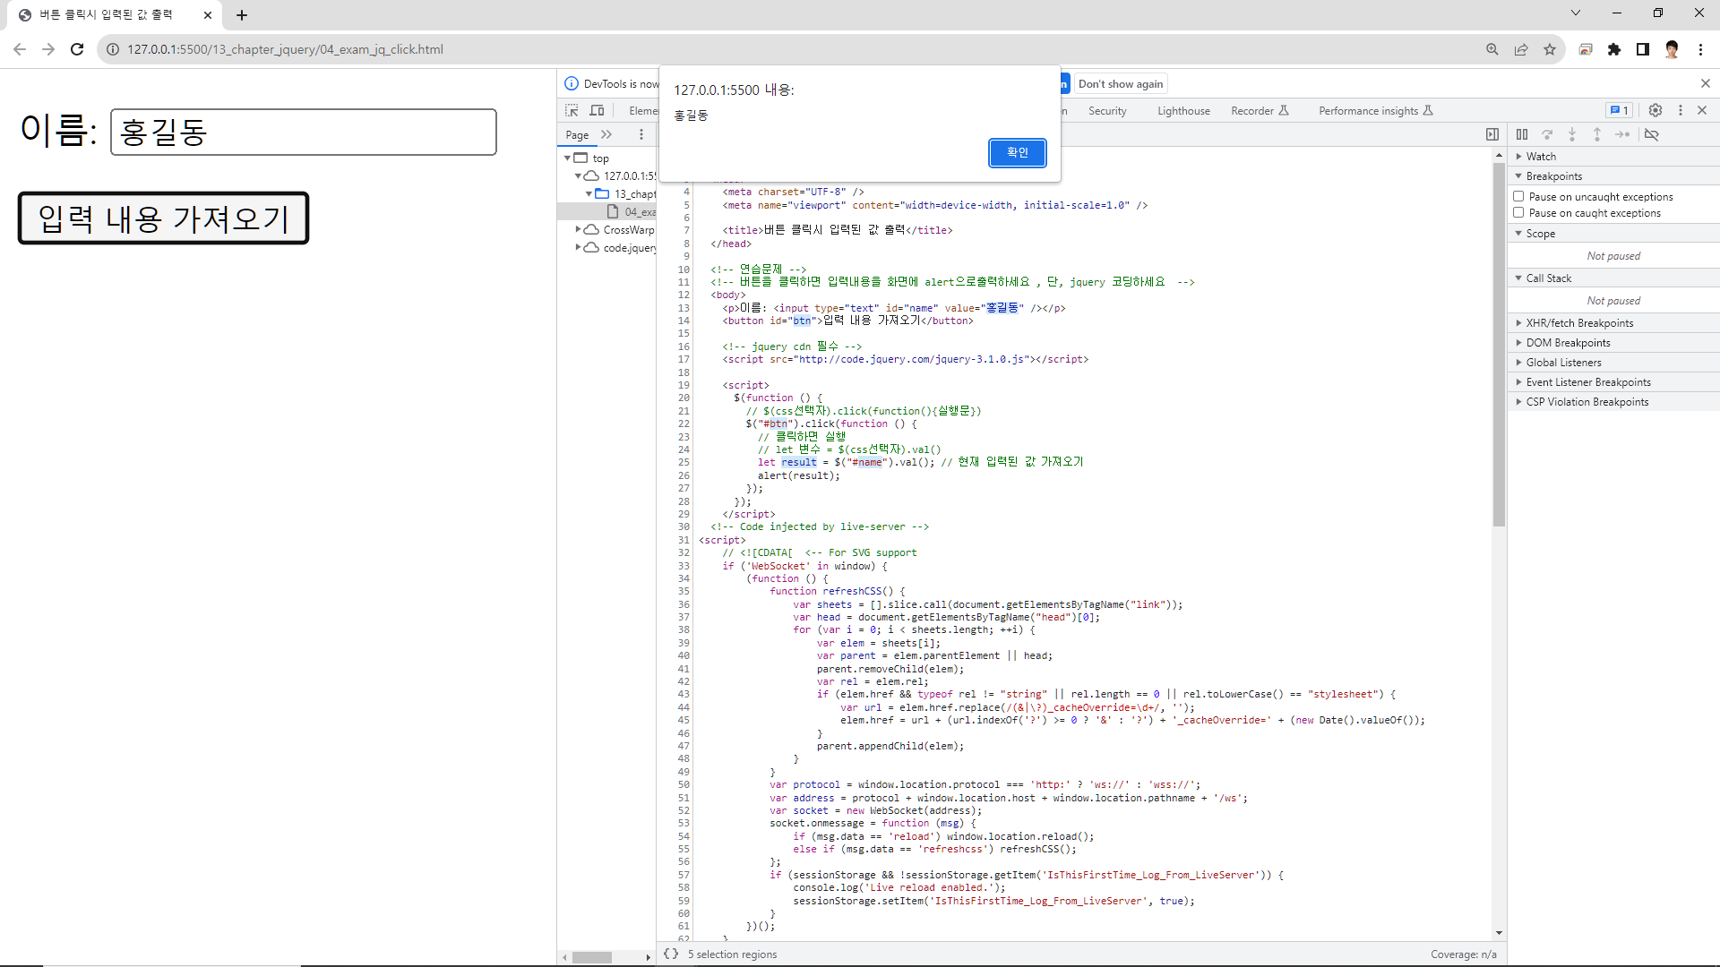Screen dimensions: 1720x967
Task: Open the browser extensions puzzle icon
Action: point(1614,49)
